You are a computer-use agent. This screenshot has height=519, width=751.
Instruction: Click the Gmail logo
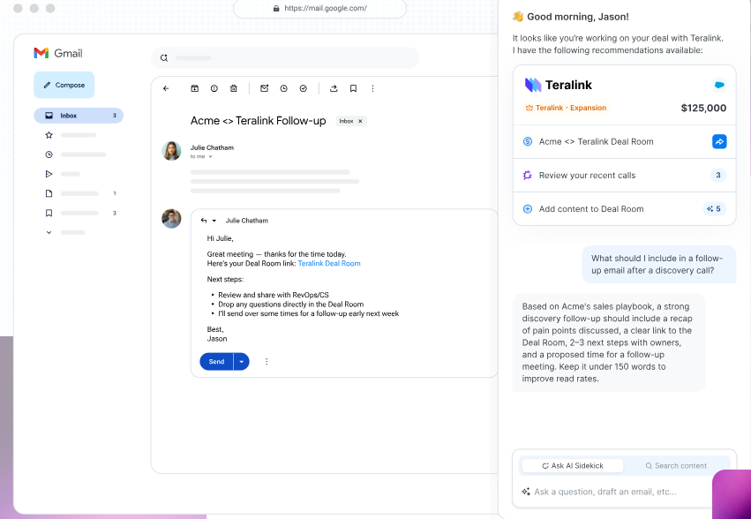[x=58, y=53]
